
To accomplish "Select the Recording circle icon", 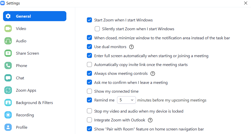I will point(8,115).
